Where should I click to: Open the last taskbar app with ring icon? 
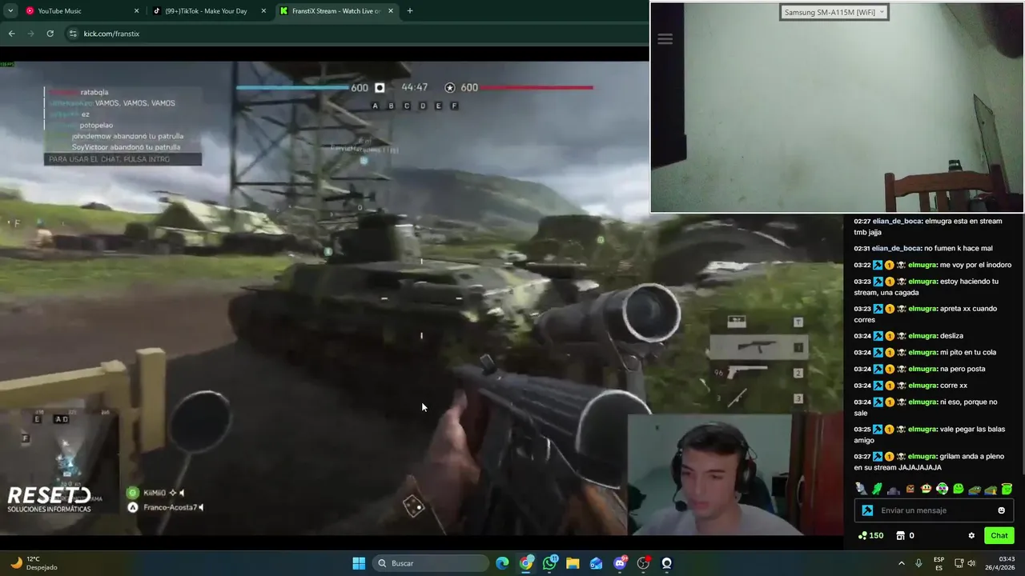[666, 563]
